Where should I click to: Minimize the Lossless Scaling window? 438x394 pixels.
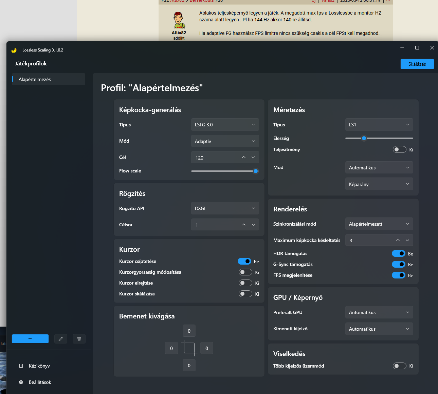402,48
